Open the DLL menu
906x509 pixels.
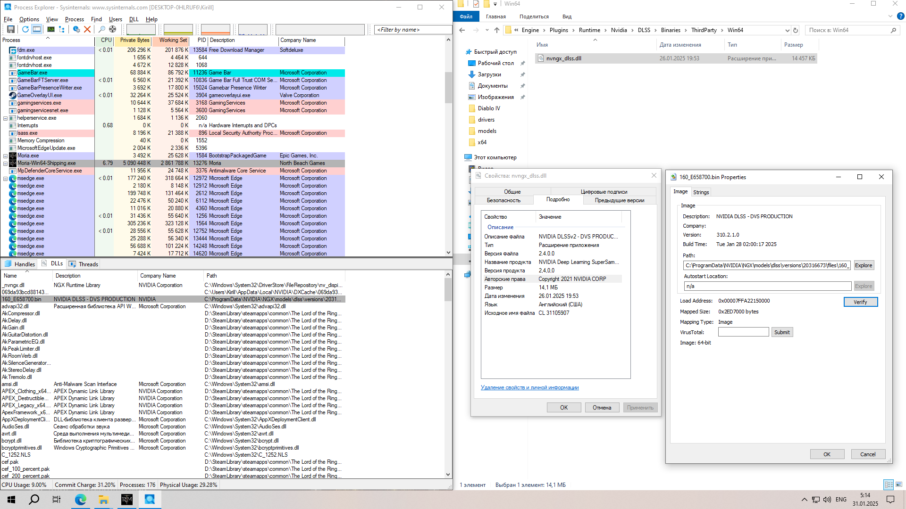(134, 19)
